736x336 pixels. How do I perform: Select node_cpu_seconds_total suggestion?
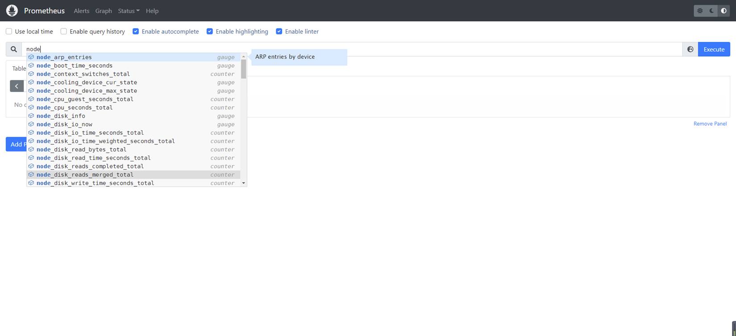click(x=133, y=107)
